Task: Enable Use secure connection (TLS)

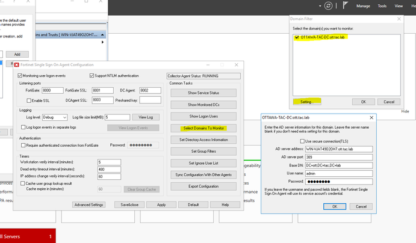Action: tap(302, 141)
